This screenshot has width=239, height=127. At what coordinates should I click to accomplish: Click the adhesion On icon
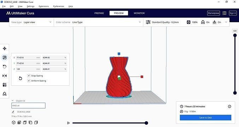pos(215,22)
